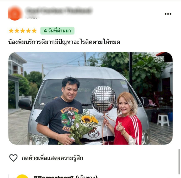Click the yellow owner avatar at bottom
Image resolution: width=181 pixels, height=178 pixels.
22,176
